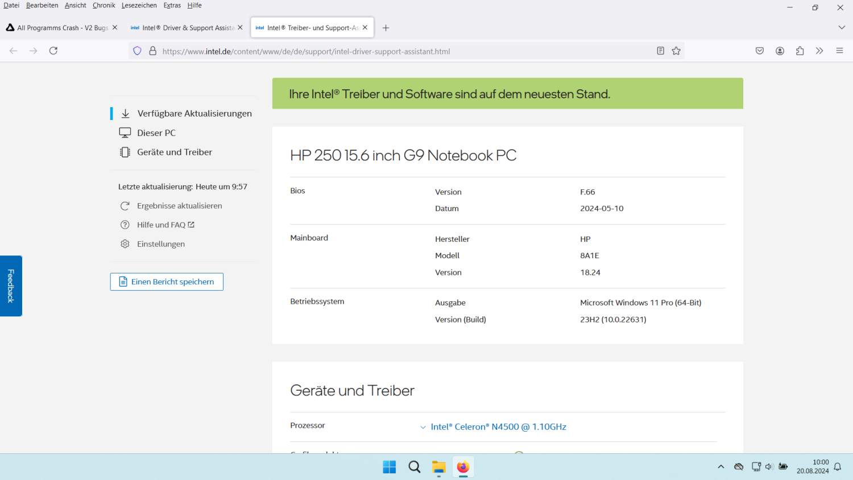Open reader view icon in address bar
Image resolution: width=853 pixels, height=480 pixels.
point(660,51)
